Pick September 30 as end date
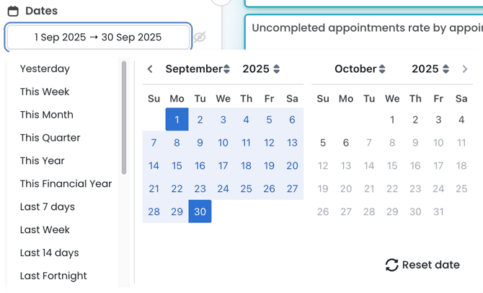Image resolution: width=483 pixels, height=293 pixels. tap(200, 211)
